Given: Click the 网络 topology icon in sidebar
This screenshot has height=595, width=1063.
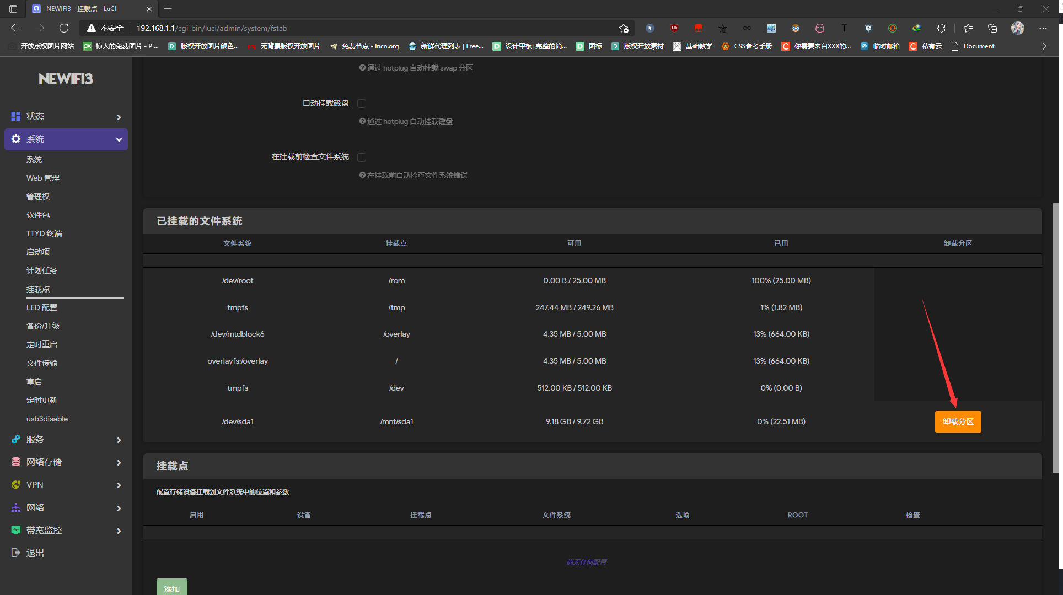Looking at the screenshot, I should (16, 508).
